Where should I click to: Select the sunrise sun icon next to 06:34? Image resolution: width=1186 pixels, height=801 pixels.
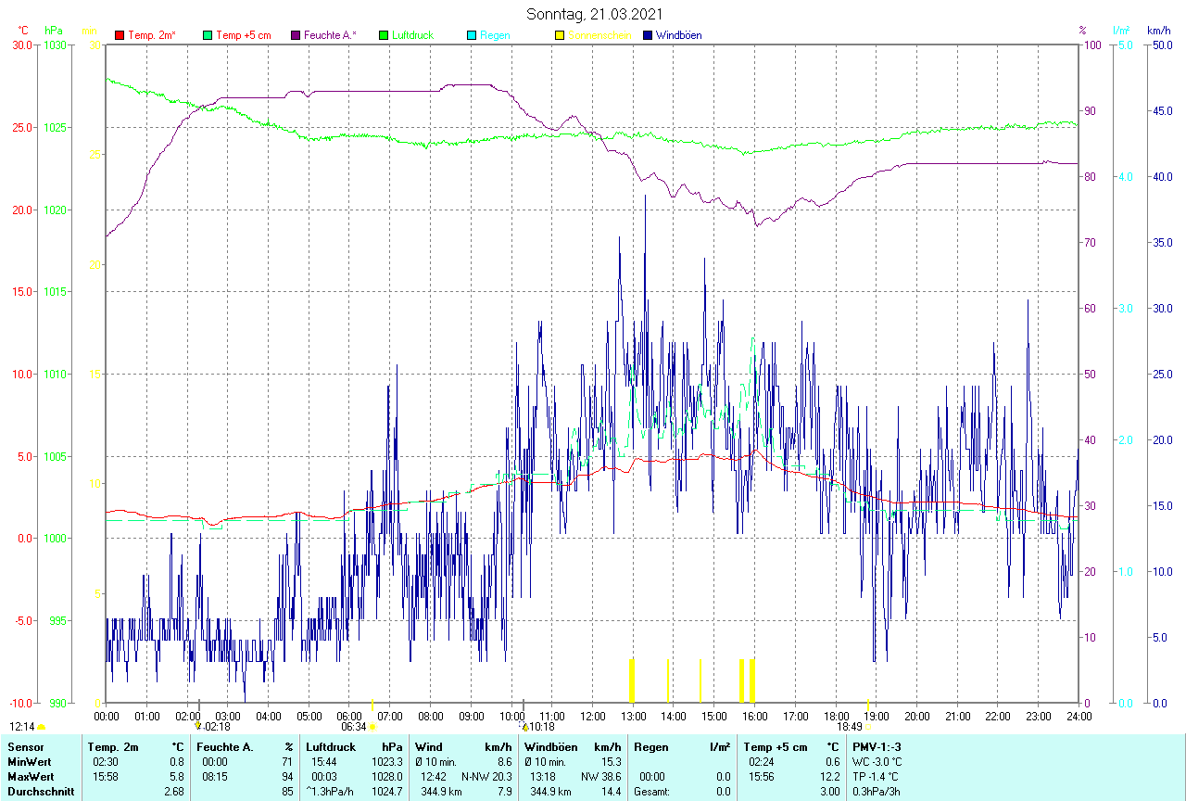(x=373, y=728)
